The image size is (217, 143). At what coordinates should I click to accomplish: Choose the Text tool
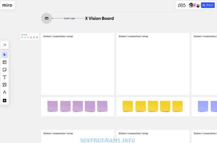pos(5,77)
